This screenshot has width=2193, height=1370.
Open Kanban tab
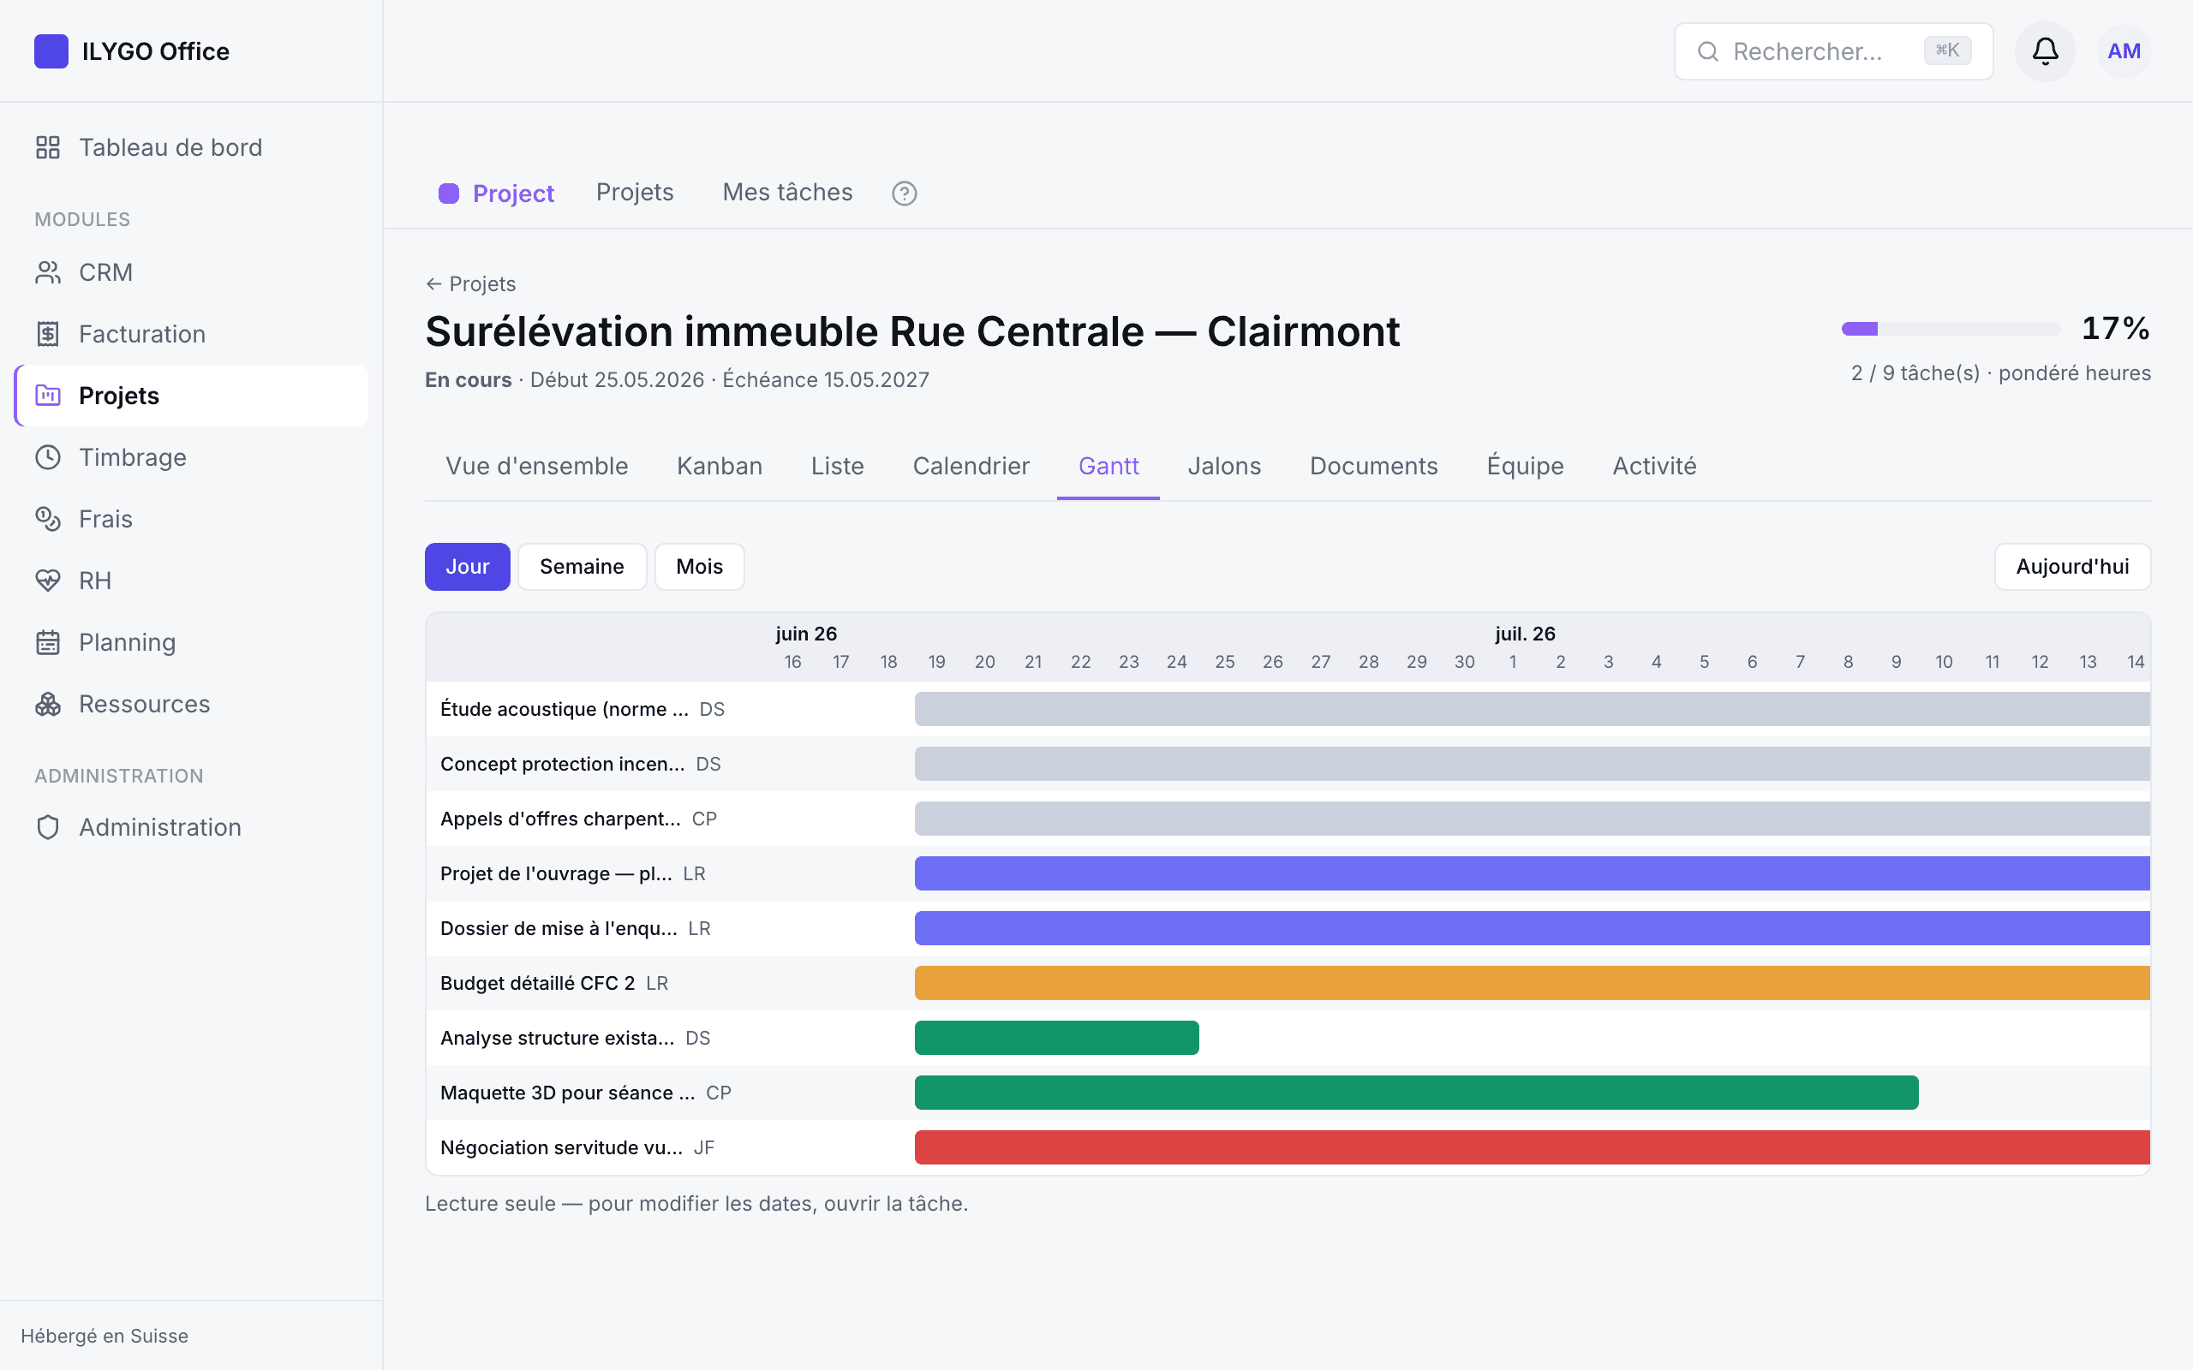coord(720,466)
